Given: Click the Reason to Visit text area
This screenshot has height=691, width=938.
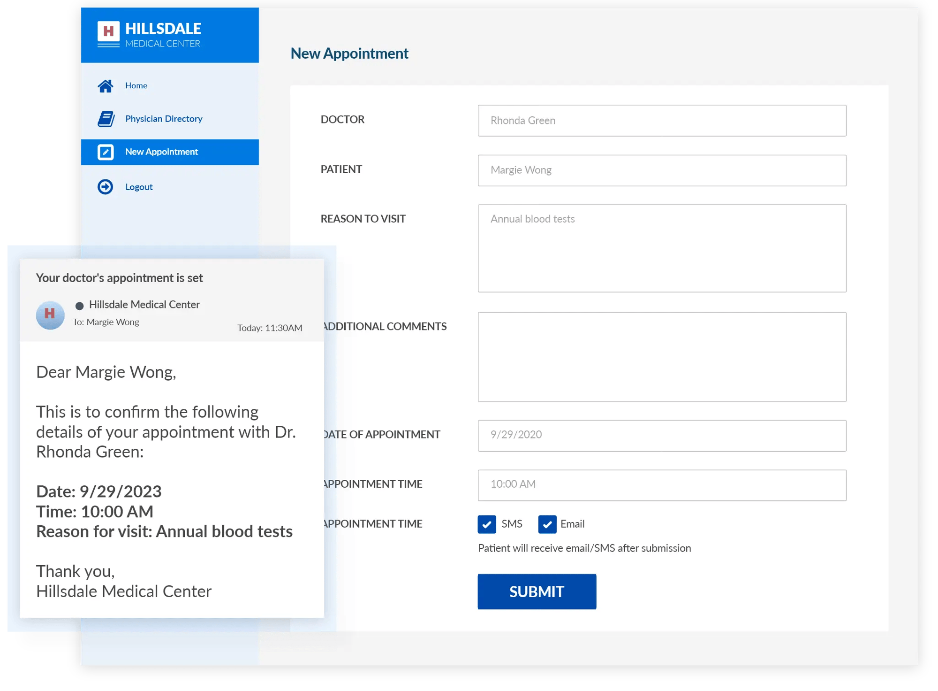Looking at the screenshot, I should [662, 248].
